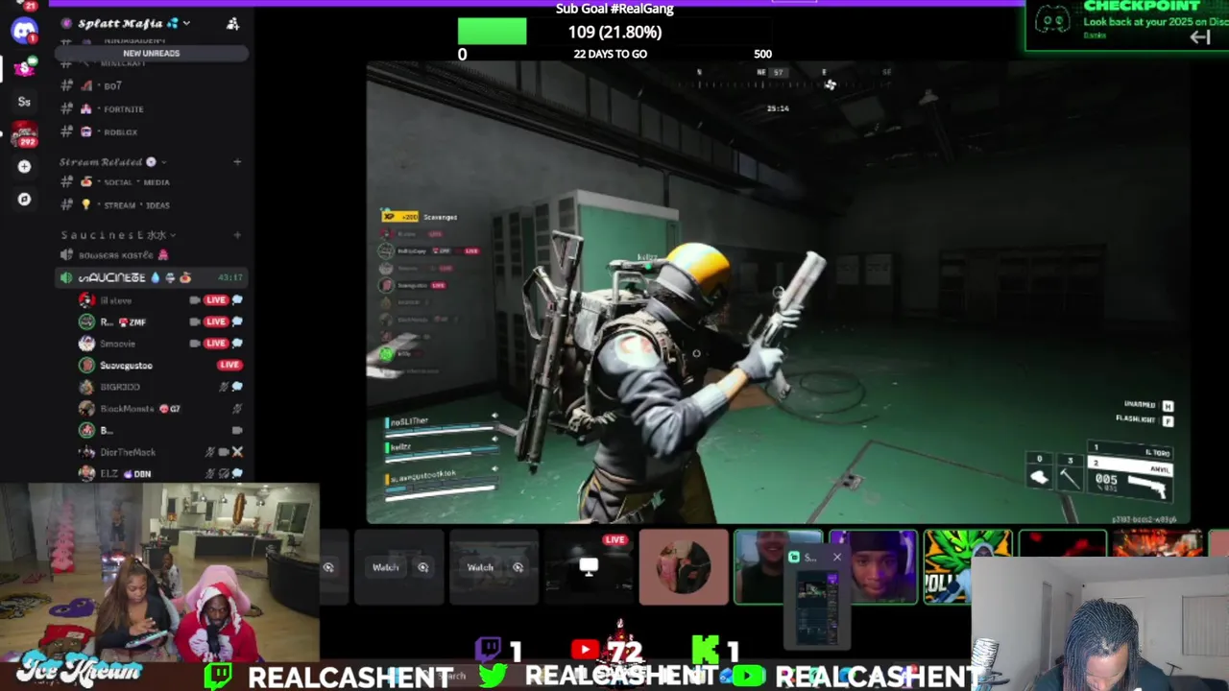Click the second Watch stream button

tap(480, 567)
